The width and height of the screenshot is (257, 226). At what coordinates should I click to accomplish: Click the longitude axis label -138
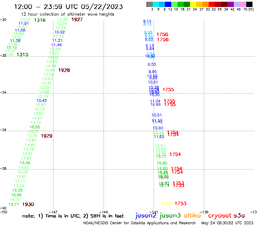click(204, 212)
